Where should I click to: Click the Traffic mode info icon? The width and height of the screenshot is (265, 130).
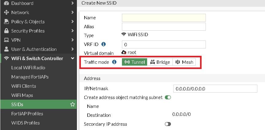[114, 62]
